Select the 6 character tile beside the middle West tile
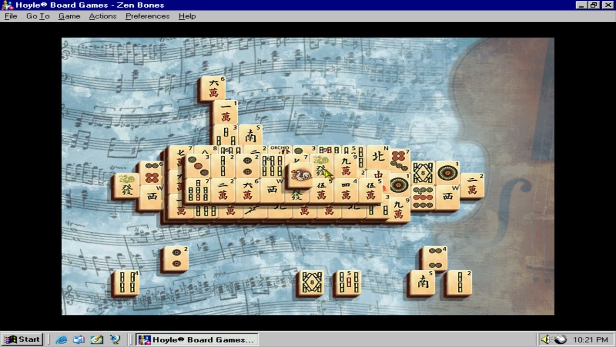This screenshot has width=616, height=347. (x=247, y=190)
